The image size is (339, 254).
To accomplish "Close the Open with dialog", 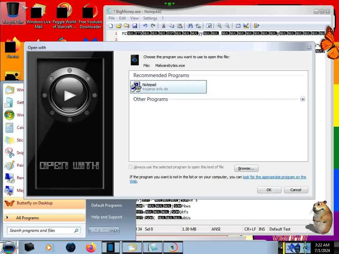I will click(x=309, y=48).
